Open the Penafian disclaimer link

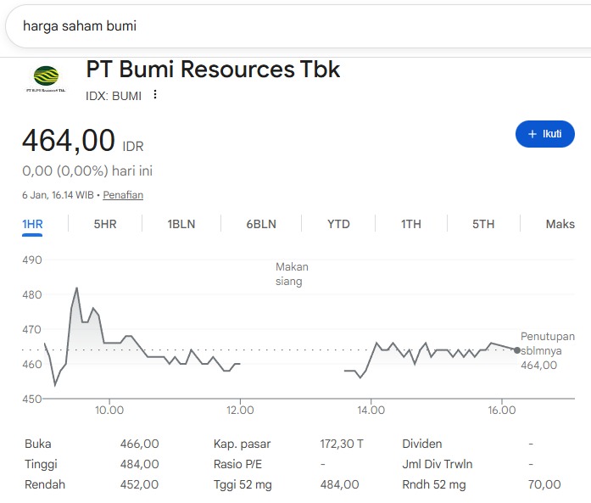pos(123,195)
